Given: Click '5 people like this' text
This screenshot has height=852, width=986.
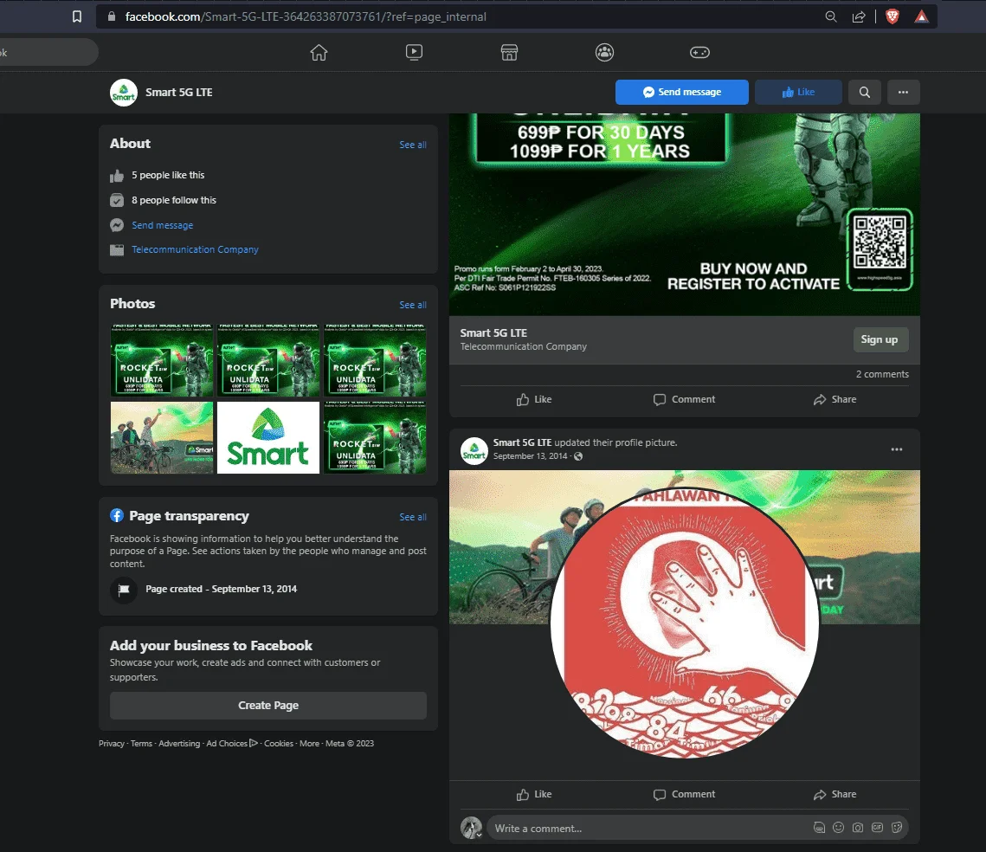Looking at the screenshot, I should coord(168,175).
